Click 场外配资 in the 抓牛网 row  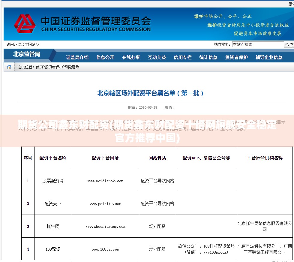click(x=157, y=226)
